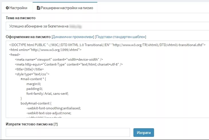Click the document icon on the Разширени настройки tab

(38, 8)
